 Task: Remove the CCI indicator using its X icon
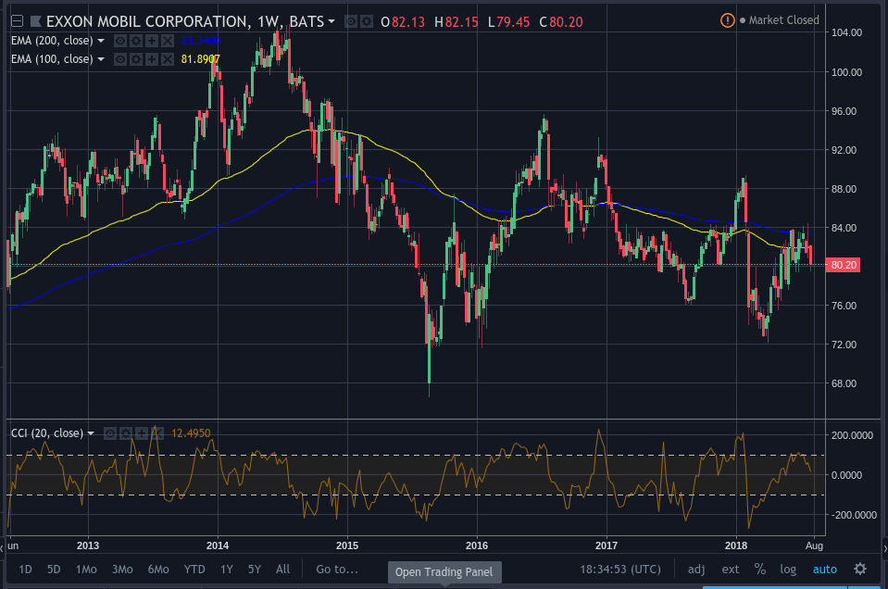click(x=156, y=432)
